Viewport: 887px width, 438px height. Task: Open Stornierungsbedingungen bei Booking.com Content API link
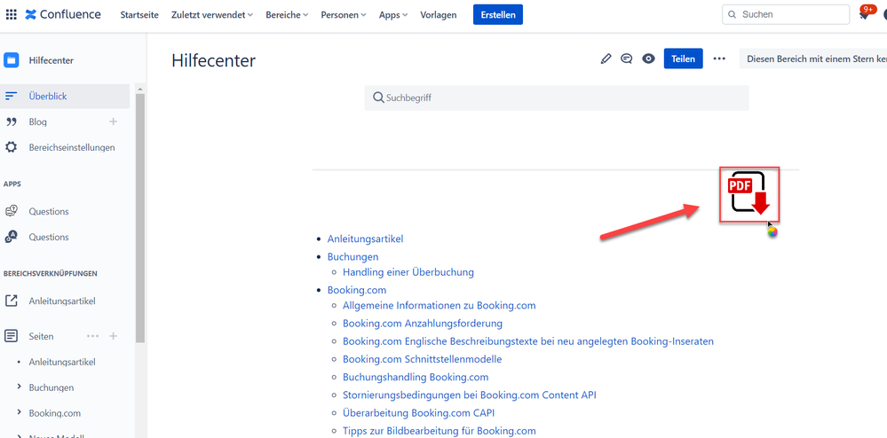point(470,395)
